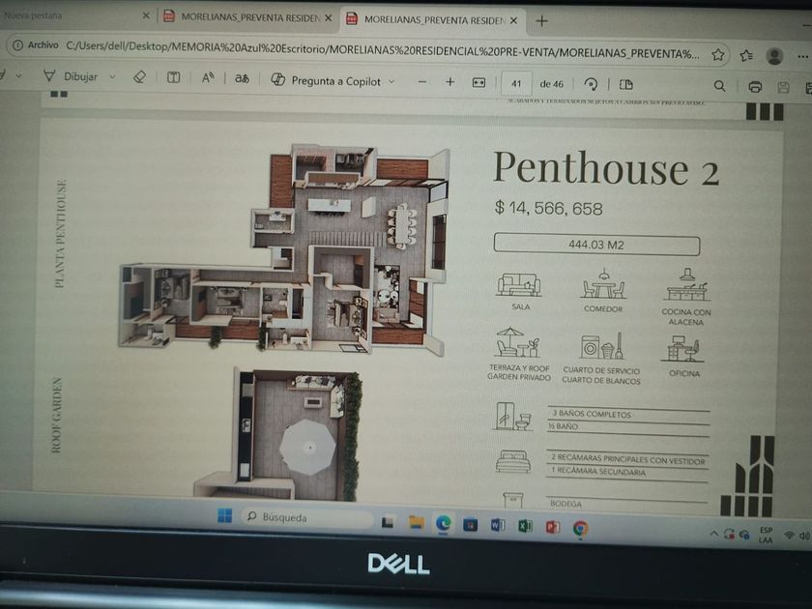Select the eraser tool in PDF toolbar

pyautogui.click(x=139, y=77)
